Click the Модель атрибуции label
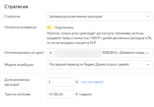This screenshot has width=154, height=107. point(19,65)
